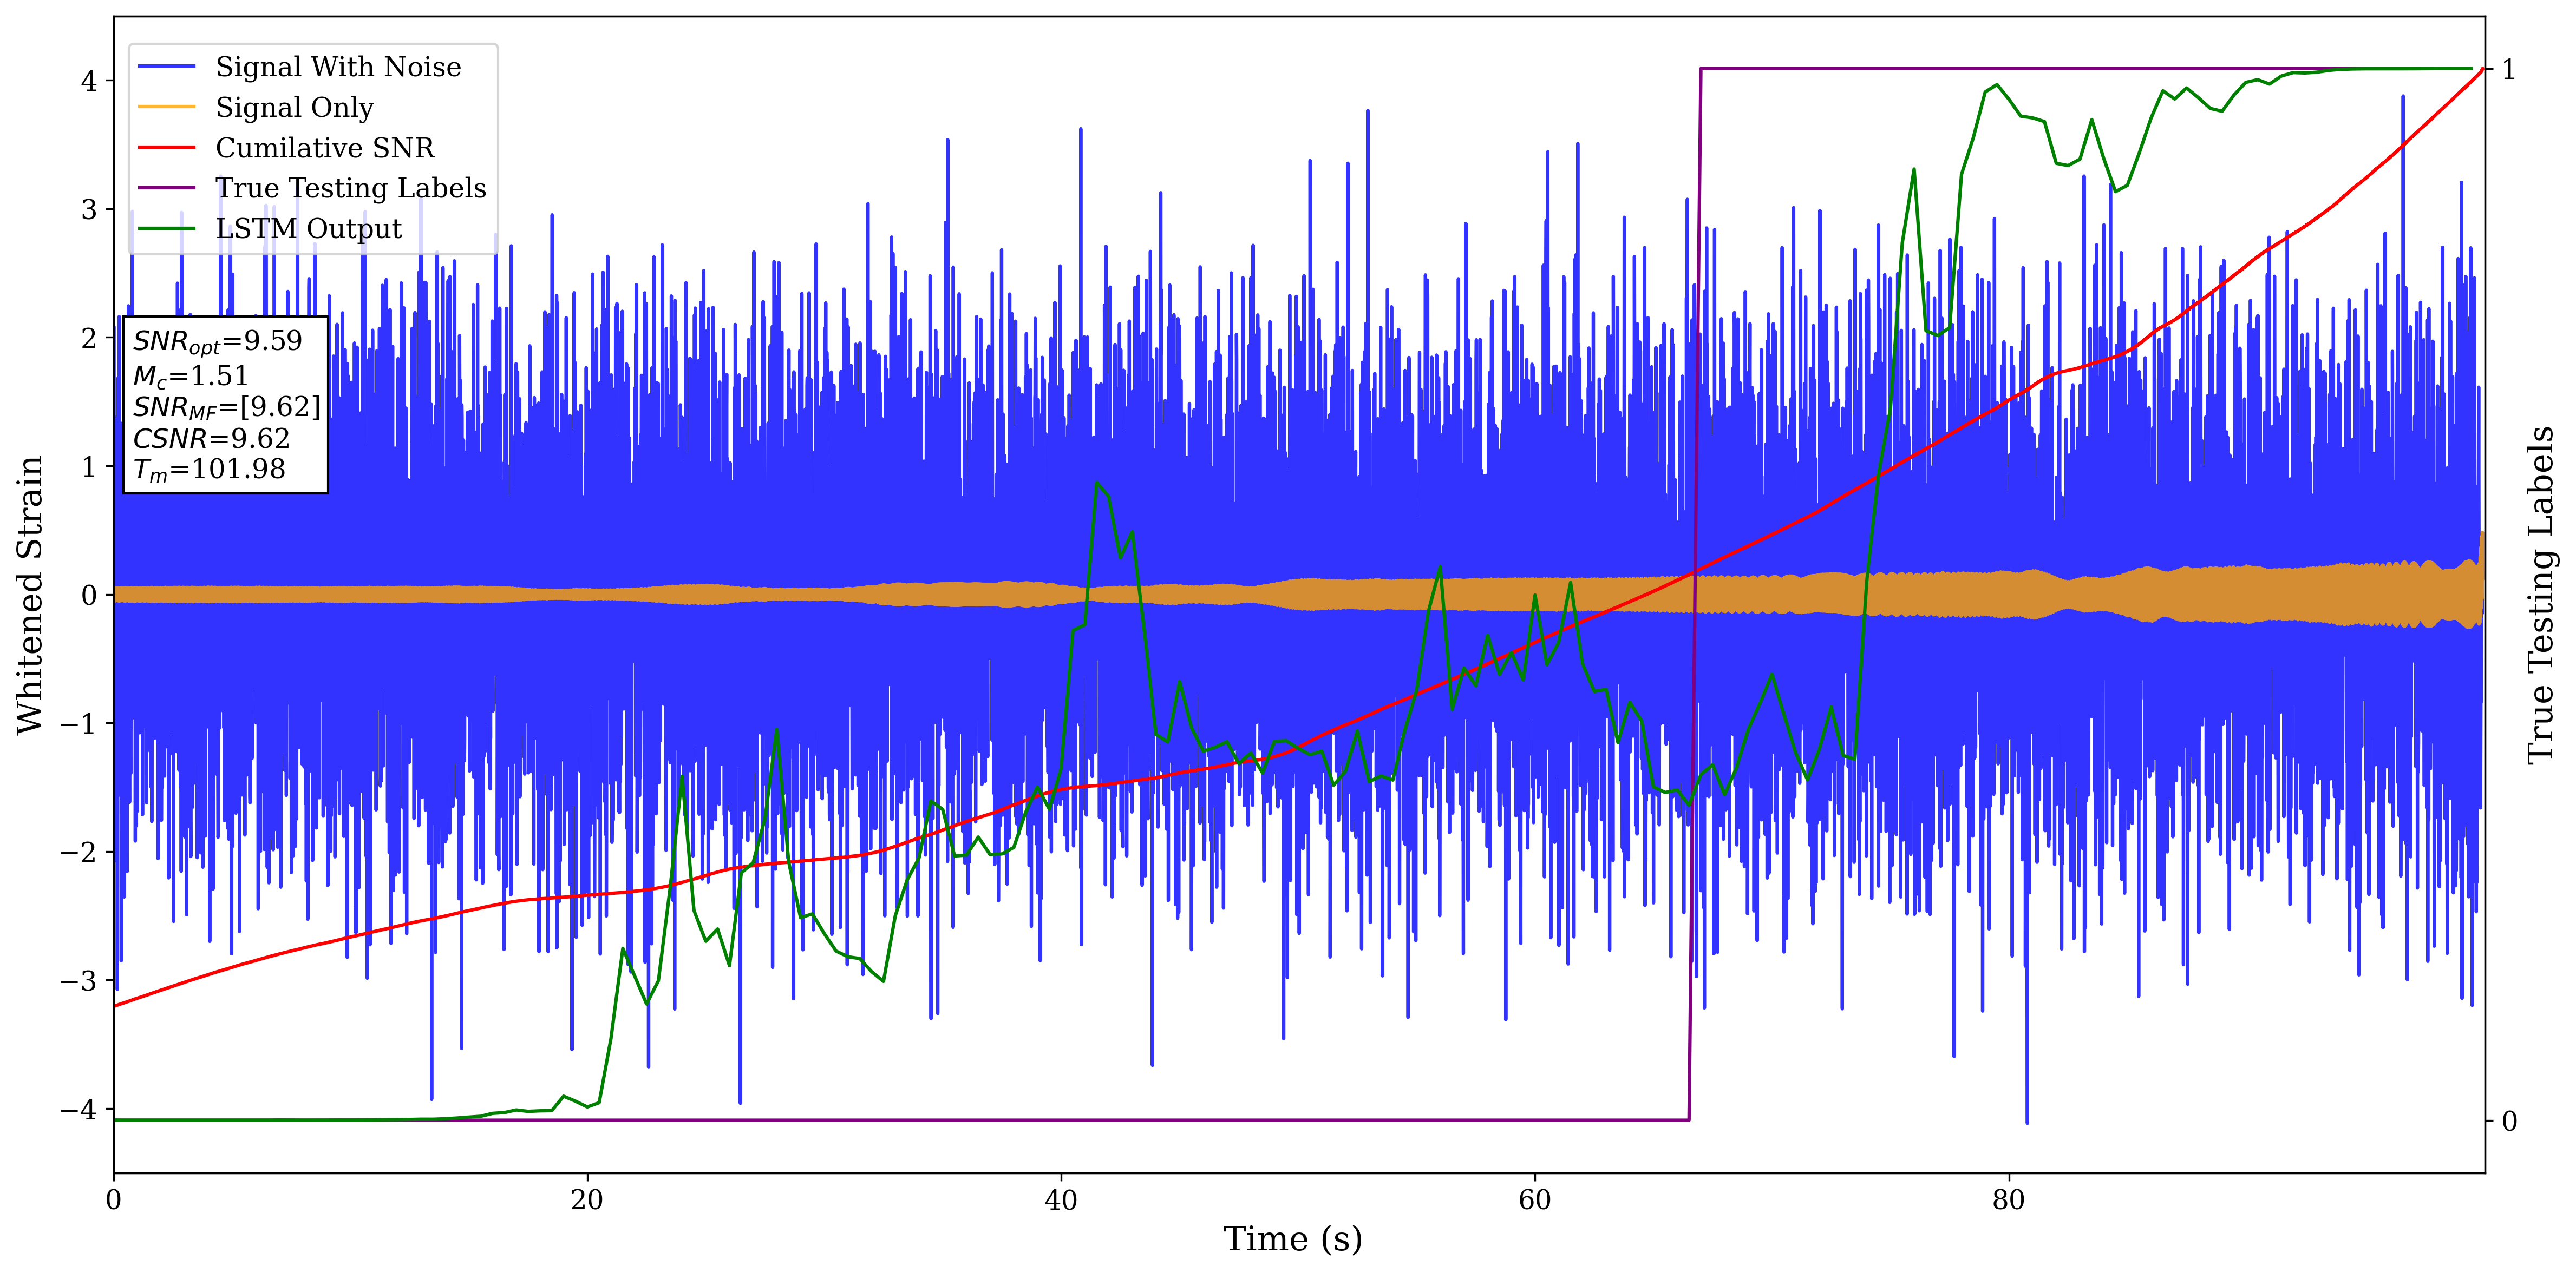Click the x-axis tick label 40
This screenshot has width=2576, height=1273.
pyautogui.click(x=1060, y=1200)
